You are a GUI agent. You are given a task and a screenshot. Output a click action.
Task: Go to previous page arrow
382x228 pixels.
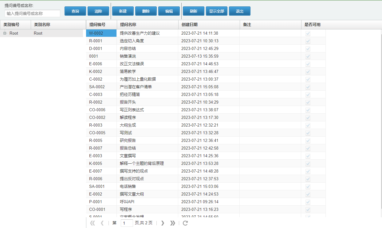coord(102,223)
